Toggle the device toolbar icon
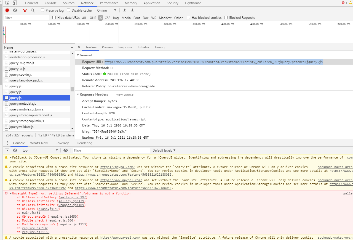 pos(15,3)
